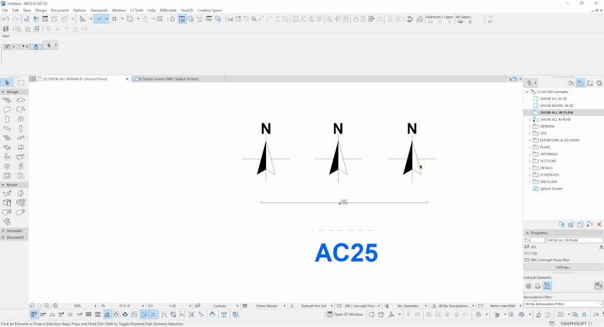Click the Measure triangle ruler icon
604x327 pixels.
pyautogui.click(x=82, y=19)
